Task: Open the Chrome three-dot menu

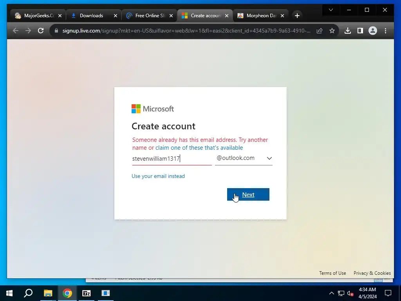Action: click(x=385, y=31)
